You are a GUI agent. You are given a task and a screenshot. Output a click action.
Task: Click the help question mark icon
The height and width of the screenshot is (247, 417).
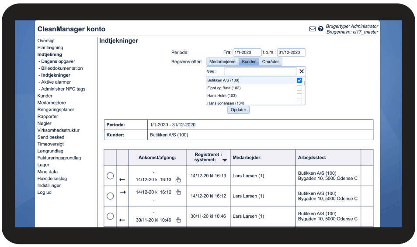pyautogui.click(x=321, y=29)
